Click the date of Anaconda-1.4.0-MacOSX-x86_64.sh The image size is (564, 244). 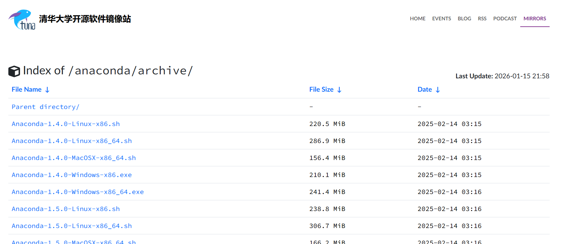point(450,158)
